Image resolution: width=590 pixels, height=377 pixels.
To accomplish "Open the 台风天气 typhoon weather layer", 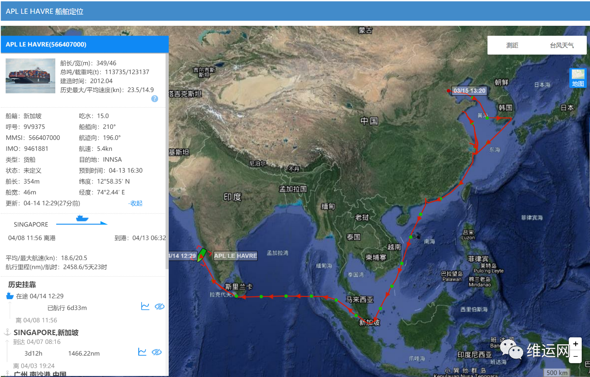I will tap(562, 45).
